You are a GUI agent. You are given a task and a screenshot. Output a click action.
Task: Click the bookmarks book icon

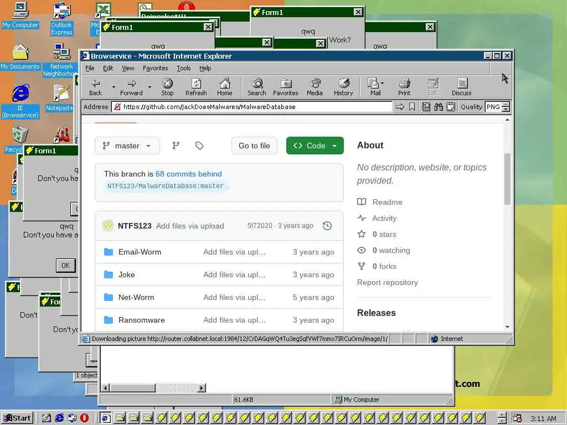pyautogui.click(x=426, y=107)
